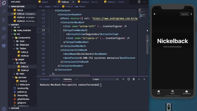Create a new terminal with plus icon
Viewport: 197px width, 111px height.
123,79
